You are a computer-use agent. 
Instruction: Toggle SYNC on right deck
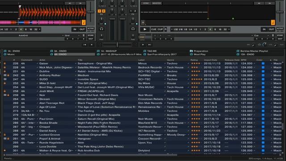(x=146, y=3)
